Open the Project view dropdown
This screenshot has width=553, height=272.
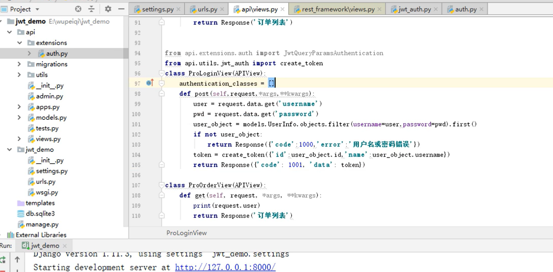click(37, 9)
